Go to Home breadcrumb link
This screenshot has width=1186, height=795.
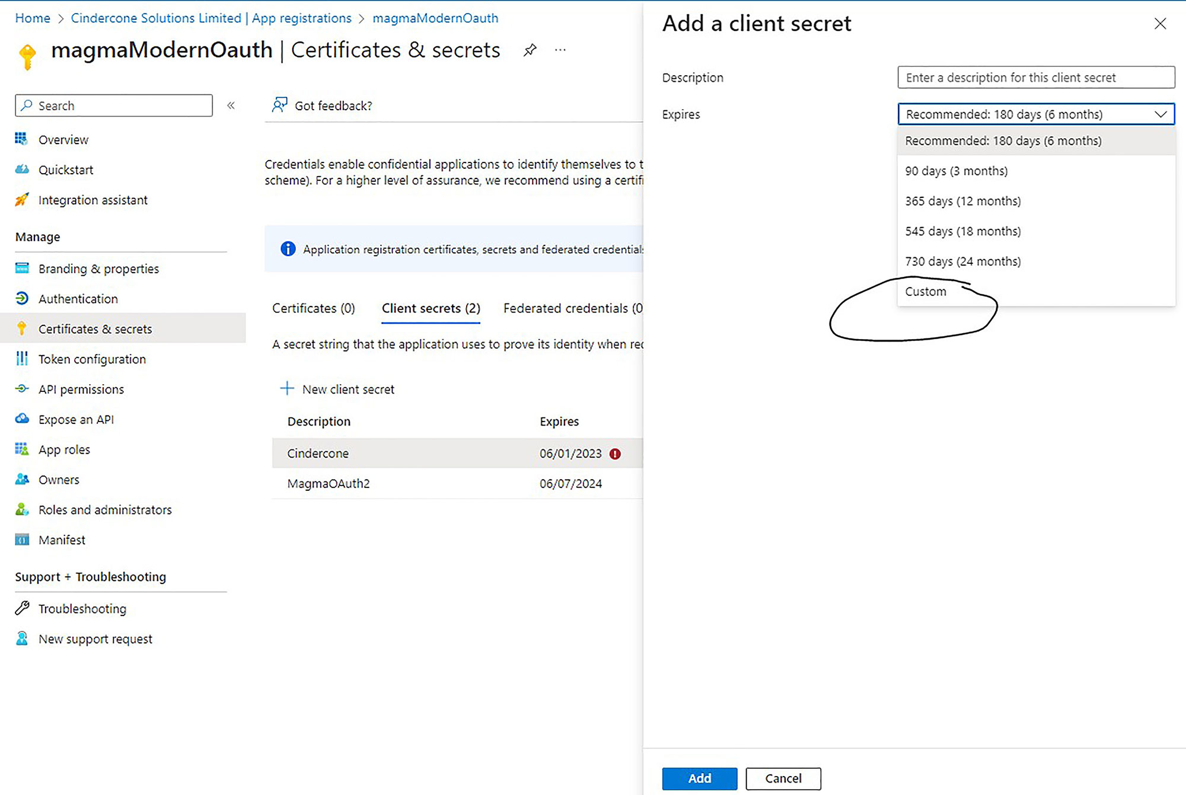(33, 18)
